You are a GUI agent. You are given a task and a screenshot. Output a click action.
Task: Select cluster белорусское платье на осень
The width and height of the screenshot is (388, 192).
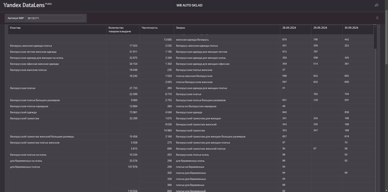pos(28,155)
